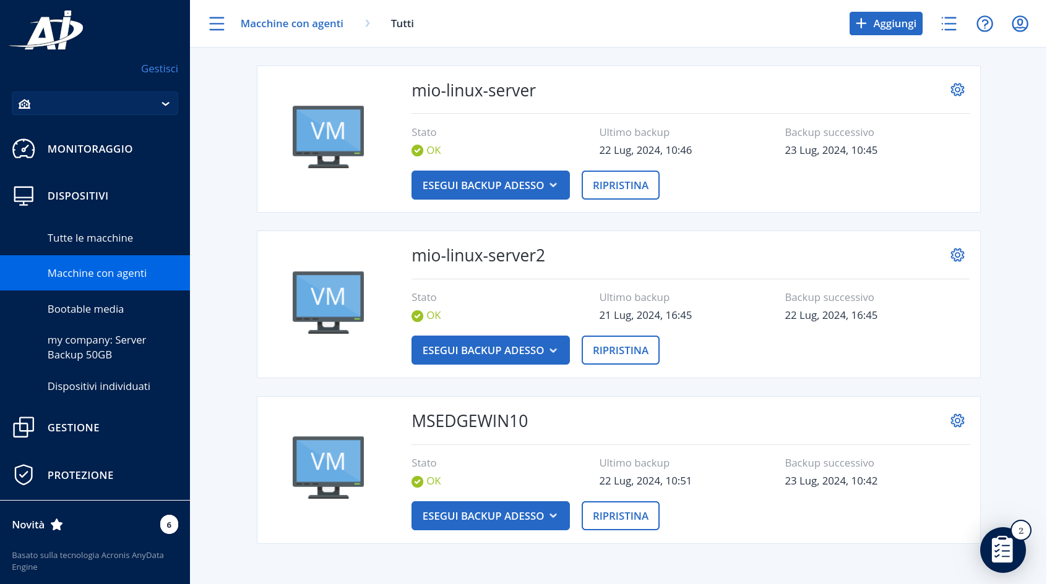Click the Acronis logo in sidebar
1047x584 pixels.
(x=46, y=30)
